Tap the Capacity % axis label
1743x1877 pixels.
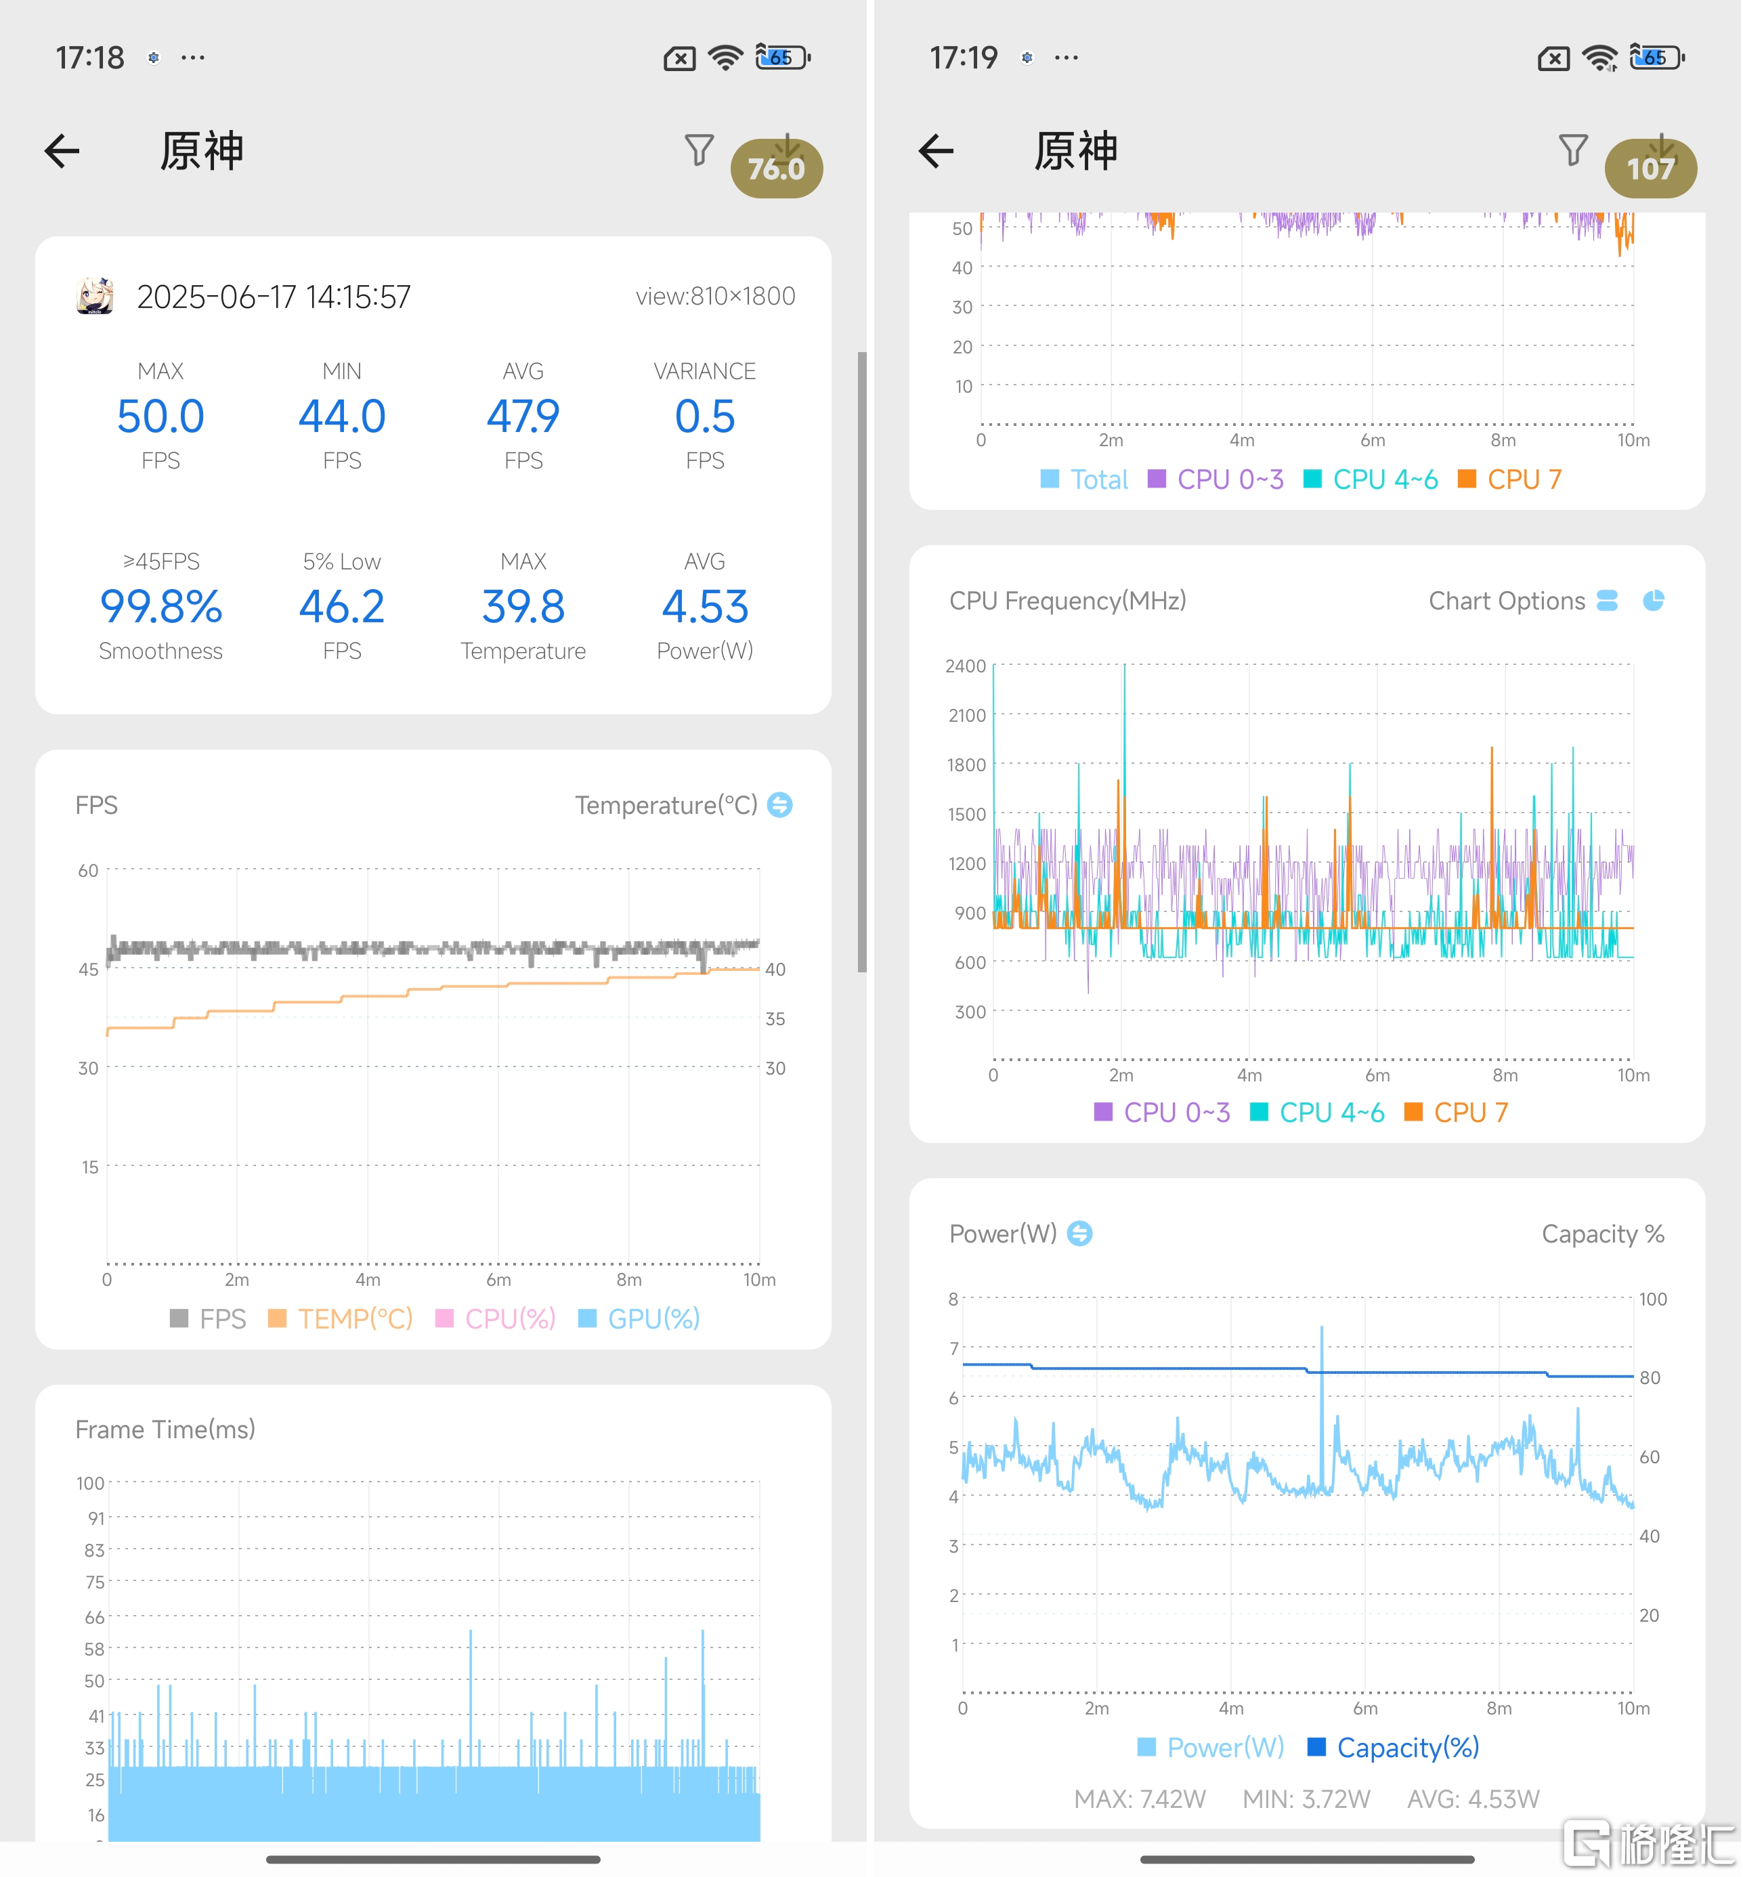tap(1602, 1234)
